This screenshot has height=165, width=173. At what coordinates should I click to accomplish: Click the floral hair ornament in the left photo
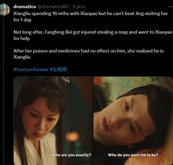[66, 79]
